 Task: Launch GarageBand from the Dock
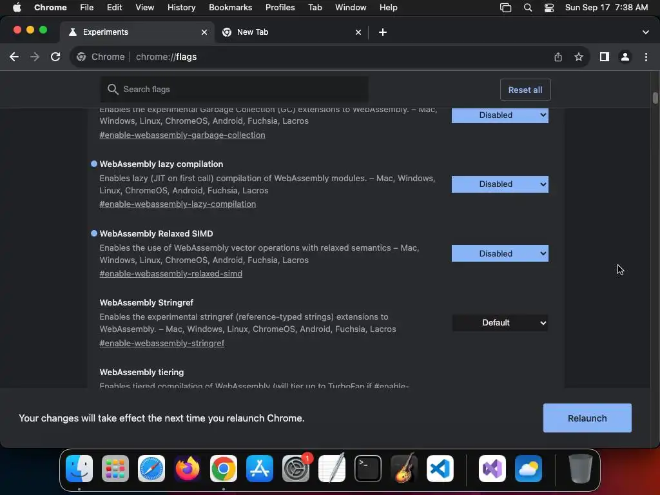point(404,469)
